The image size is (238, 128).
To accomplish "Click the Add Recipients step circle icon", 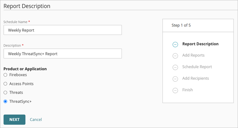I will point(175,79).
